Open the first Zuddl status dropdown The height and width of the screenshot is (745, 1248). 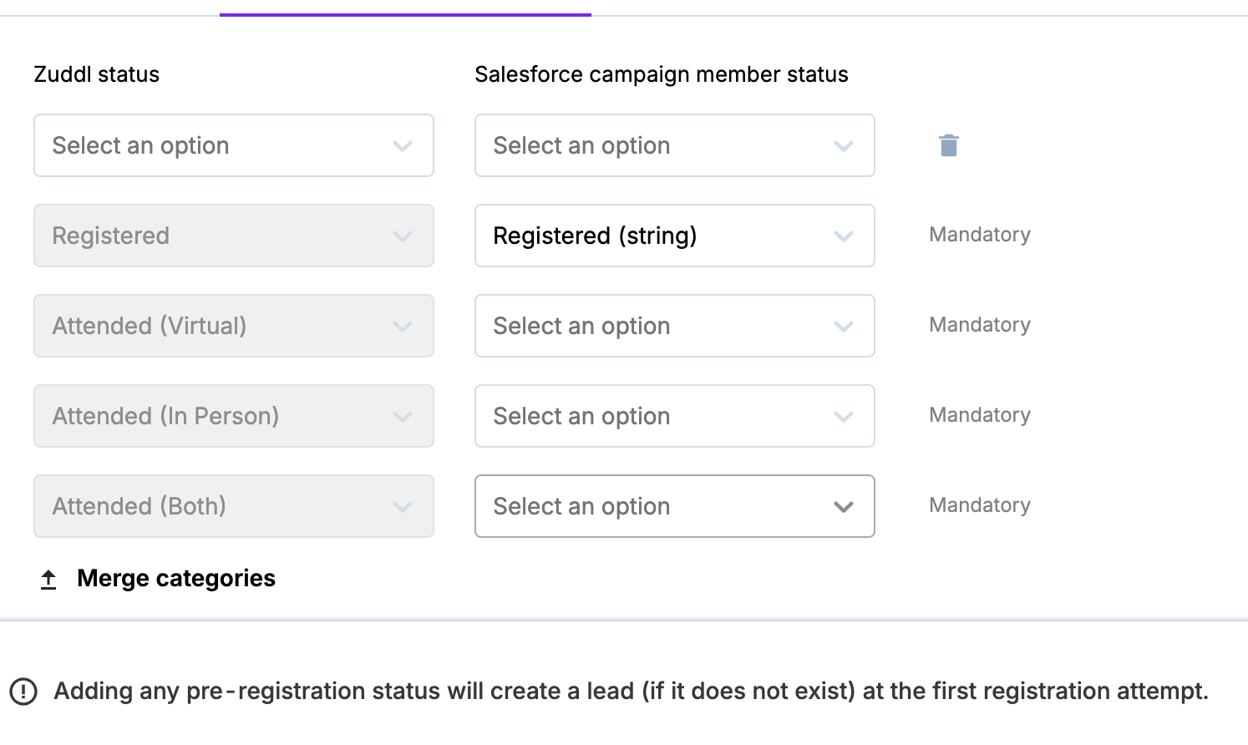[233, 145]
